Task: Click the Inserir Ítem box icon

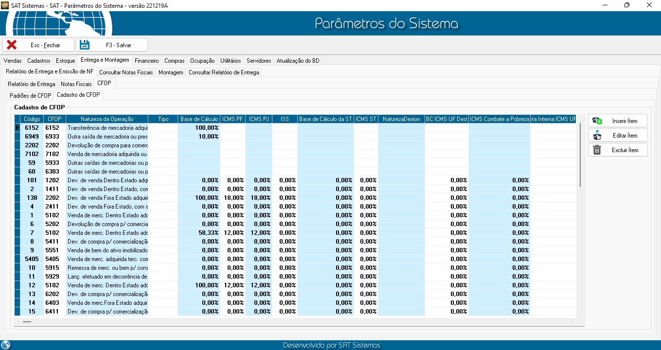Action: click(x=597, y=121)
